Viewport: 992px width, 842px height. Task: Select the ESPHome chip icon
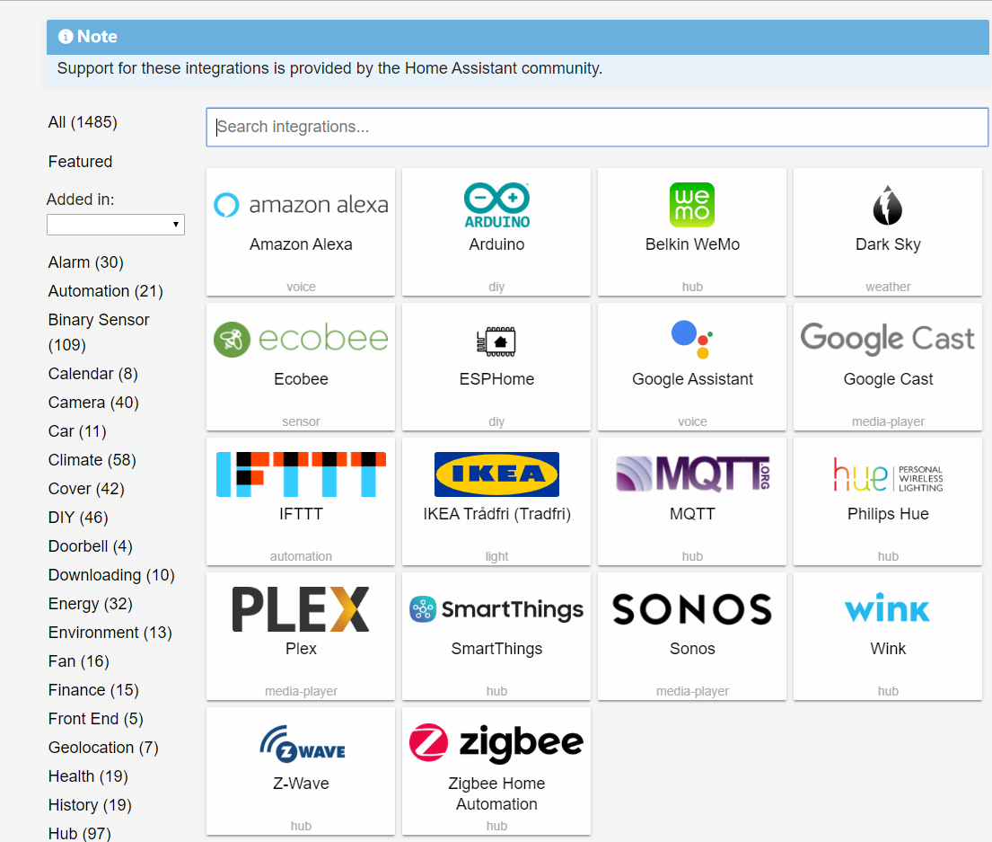tap(496, 341)
